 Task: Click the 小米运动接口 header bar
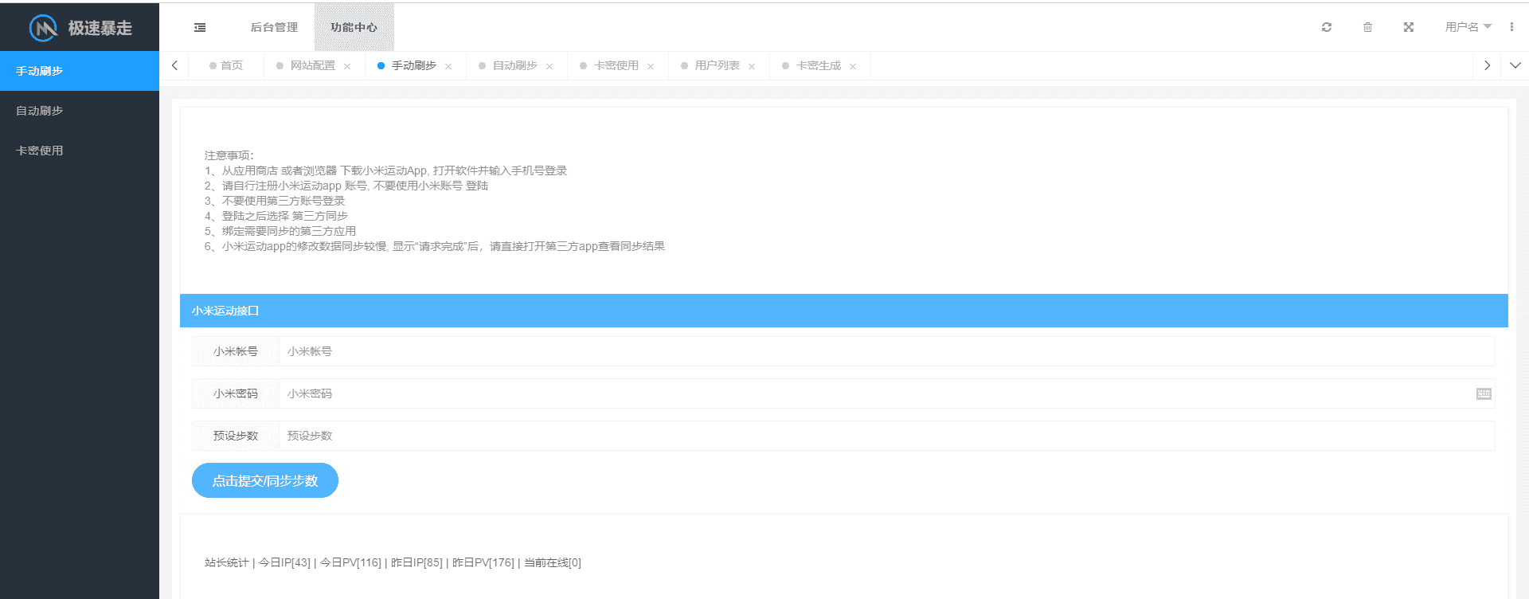(x=844, y=311)
